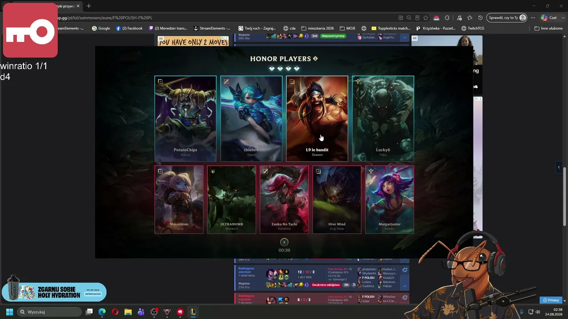Open the mieszkania 2026 bookmarks folder
Viewport: 568px width, 319px height.
click(317, 28)
